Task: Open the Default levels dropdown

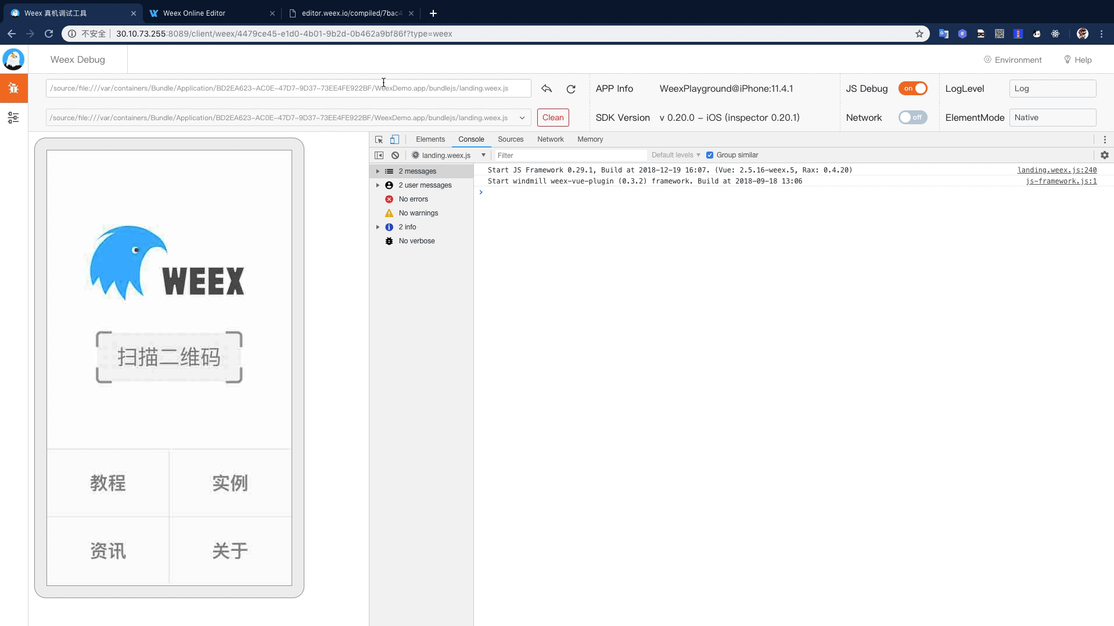Action: [675, 155]
